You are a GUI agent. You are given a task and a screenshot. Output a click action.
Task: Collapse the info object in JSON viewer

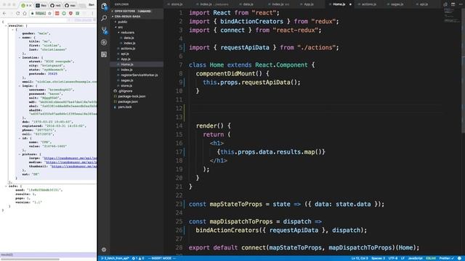click(6, 186)
